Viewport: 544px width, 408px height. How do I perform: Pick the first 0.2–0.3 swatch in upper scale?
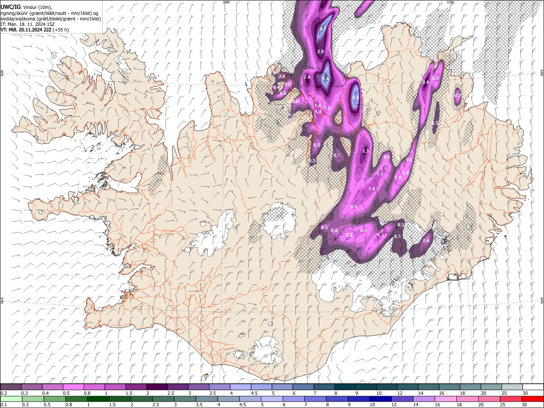tap(11, 387)
